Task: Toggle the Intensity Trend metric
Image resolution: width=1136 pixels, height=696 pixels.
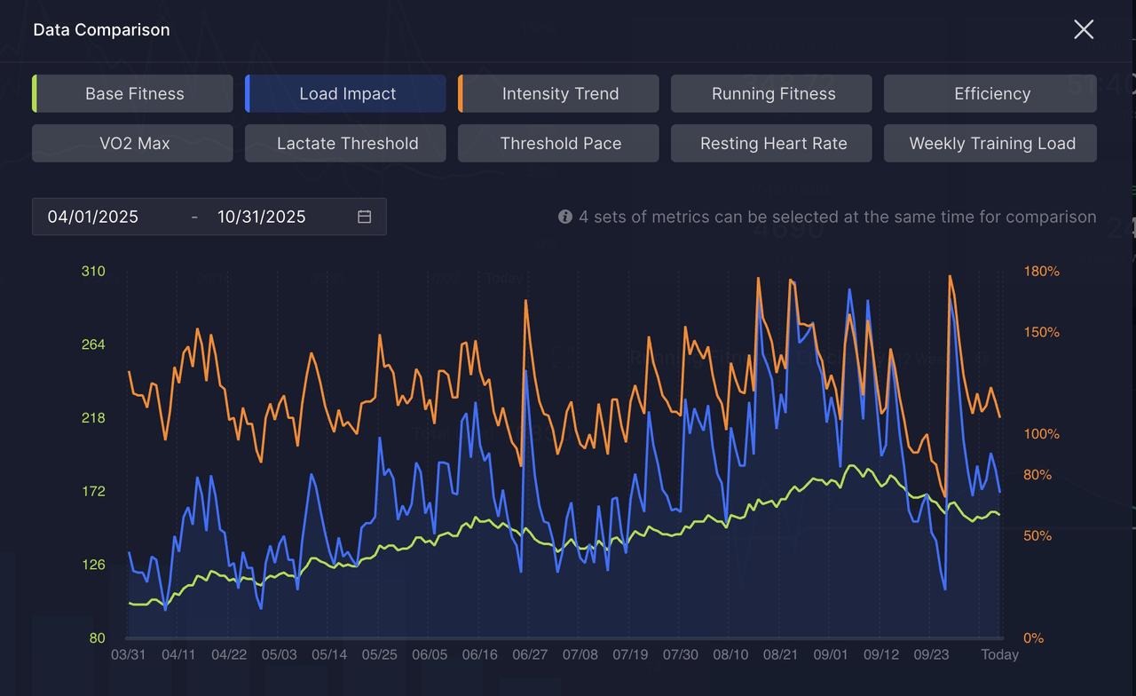Action: click(x=559, y=93)
